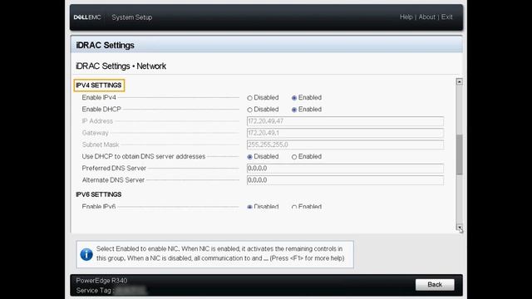Click the System Setup text

pos(131,17)
